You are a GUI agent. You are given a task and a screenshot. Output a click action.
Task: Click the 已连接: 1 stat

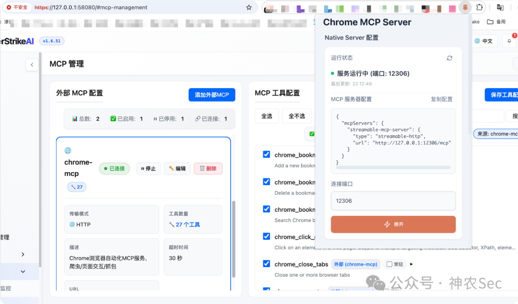coord(211,119)
